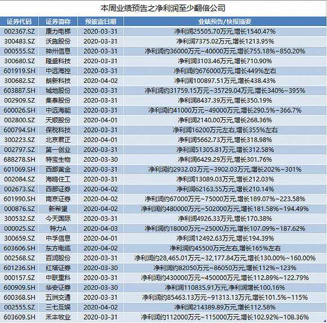The height and width of the screenshot is (323, 327).
Task: Click the 证券简称 column header
Action: tap(58, 21)
